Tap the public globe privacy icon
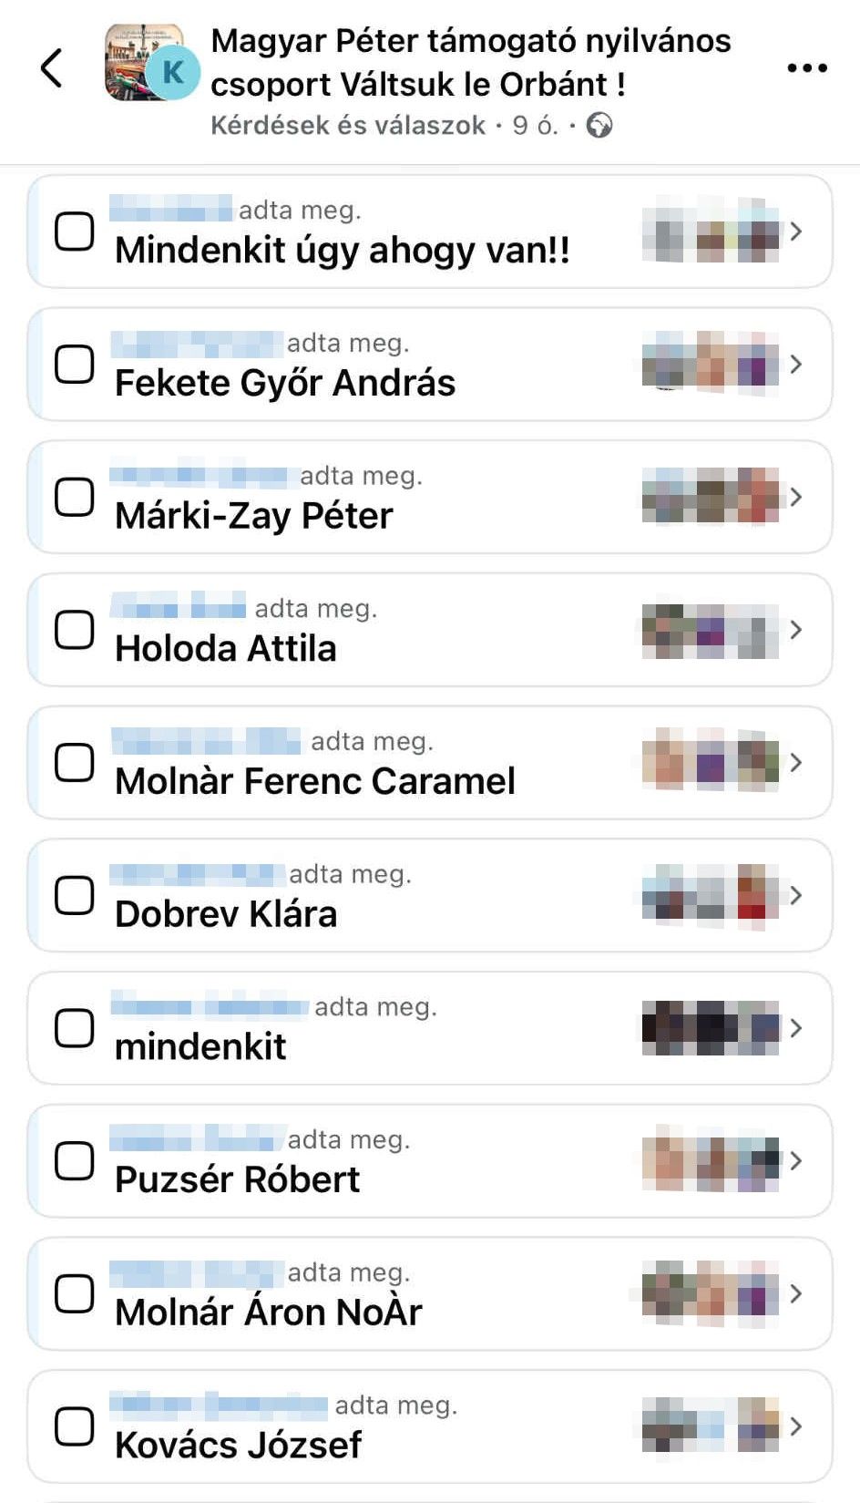The height and width of the screenshot is (1503, 860). pos(599,125)
